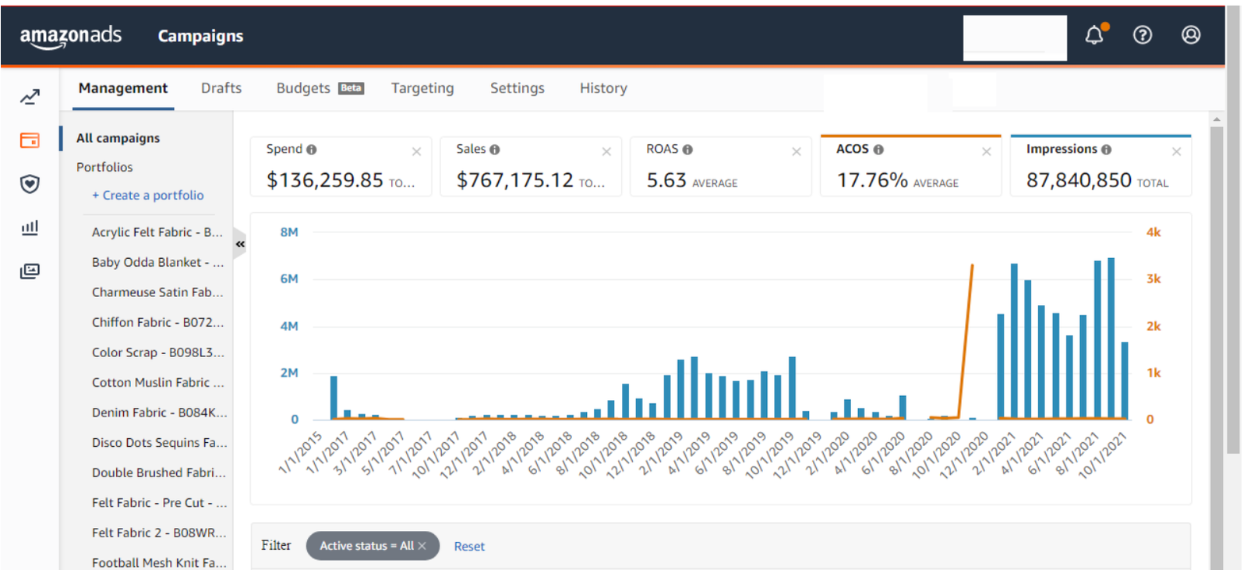Image resolution: width=1247 pixels, height=570 pixels.
Task: Select the ROAS metric card
Action: [x=721, y=166]
